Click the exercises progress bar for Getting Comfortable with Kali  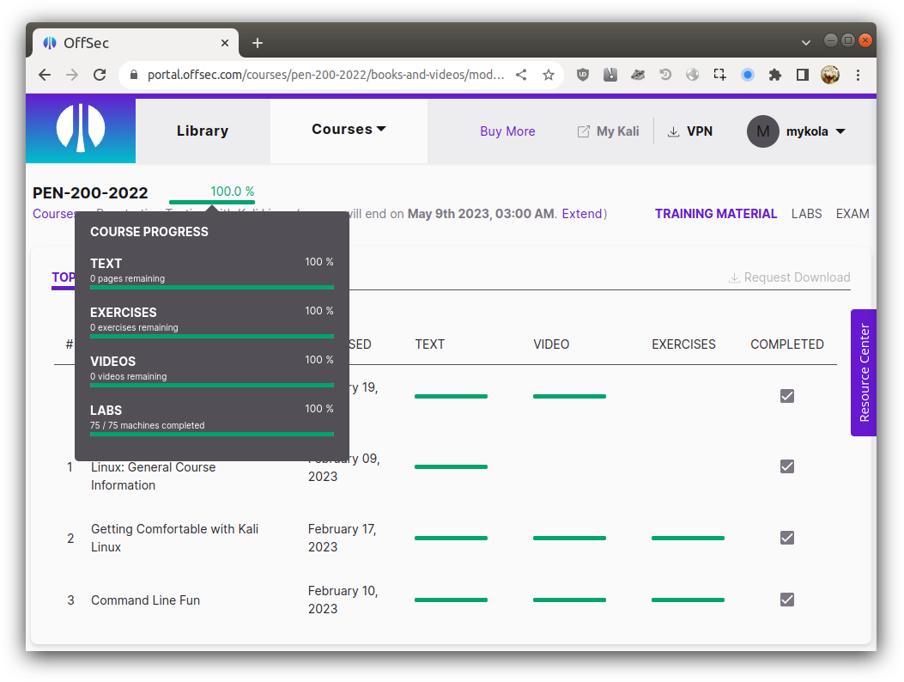coord(688,538)
